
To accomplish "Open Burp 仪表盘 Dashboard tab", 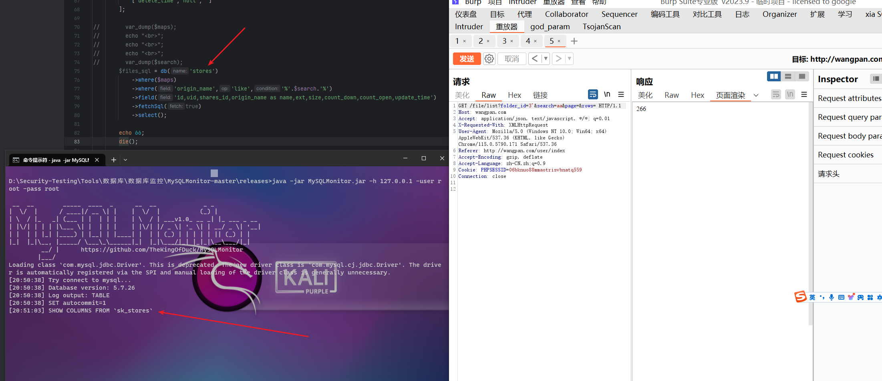I will point(466,14).
